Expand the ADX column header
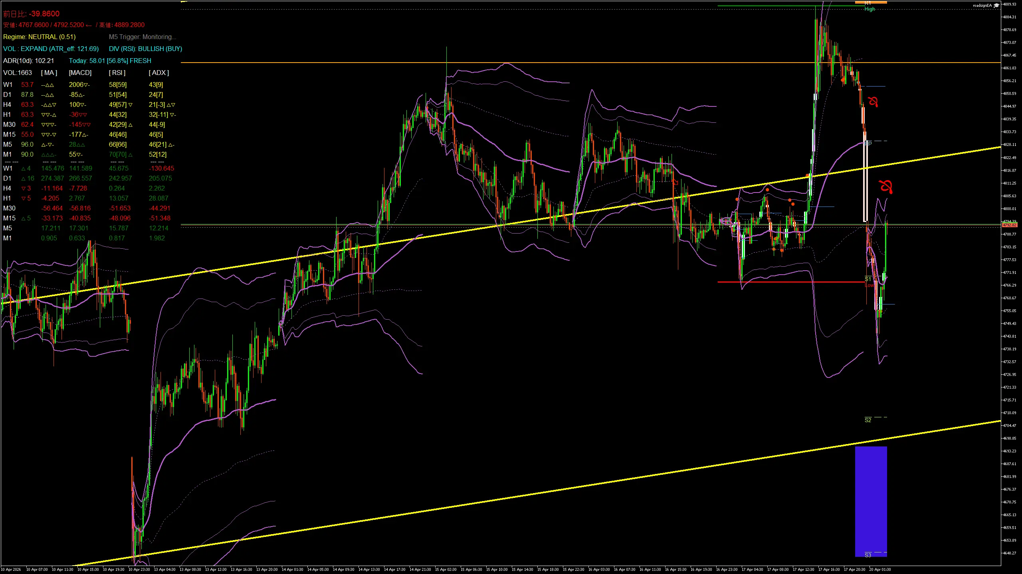 (x=159, y=73)
